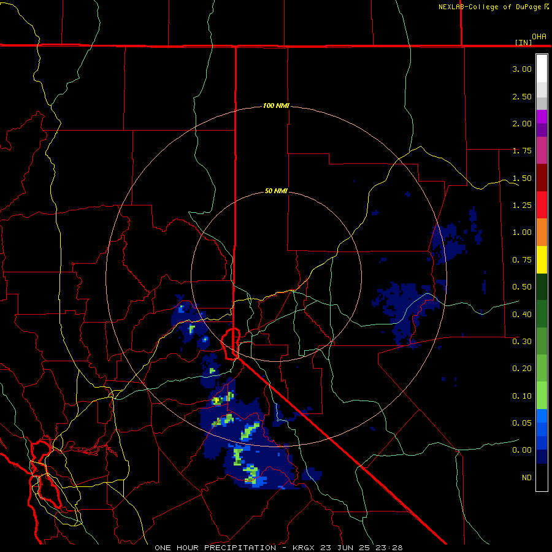Click the 0.75 legend value

pyautogui.click(x=522, y=260)
